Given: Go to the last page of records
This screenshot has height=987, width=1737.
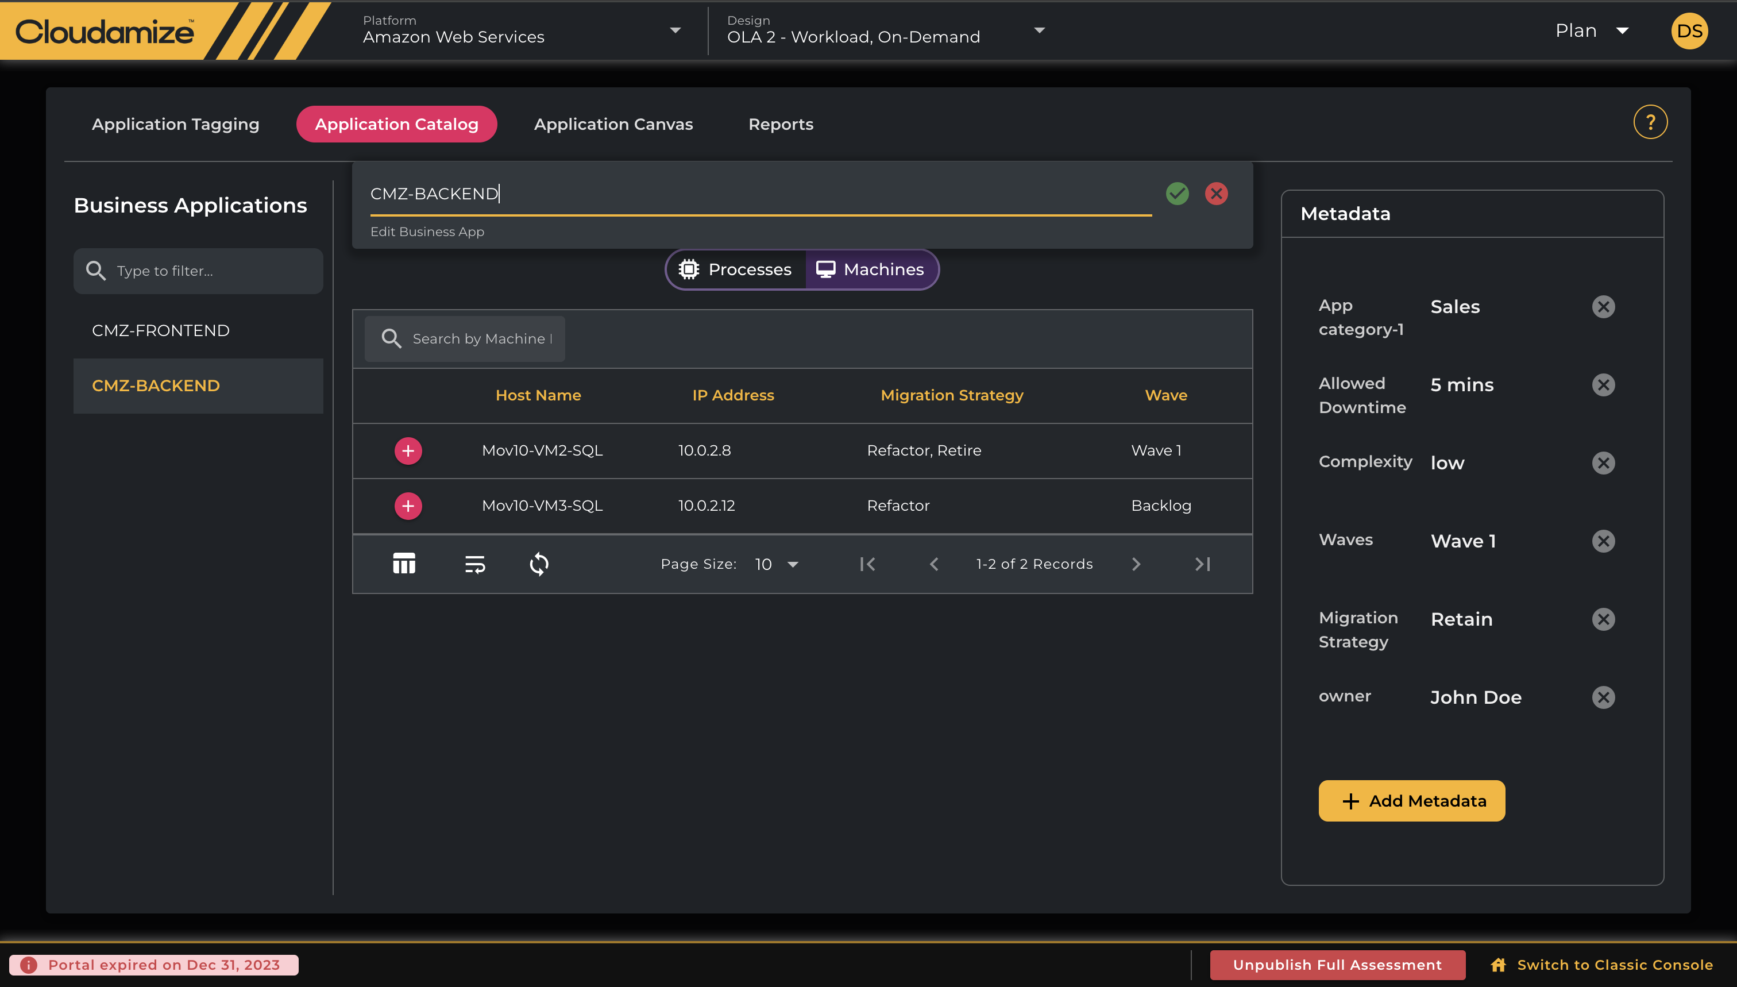Looking at the screenshot, I should [x=1202, y=564].
